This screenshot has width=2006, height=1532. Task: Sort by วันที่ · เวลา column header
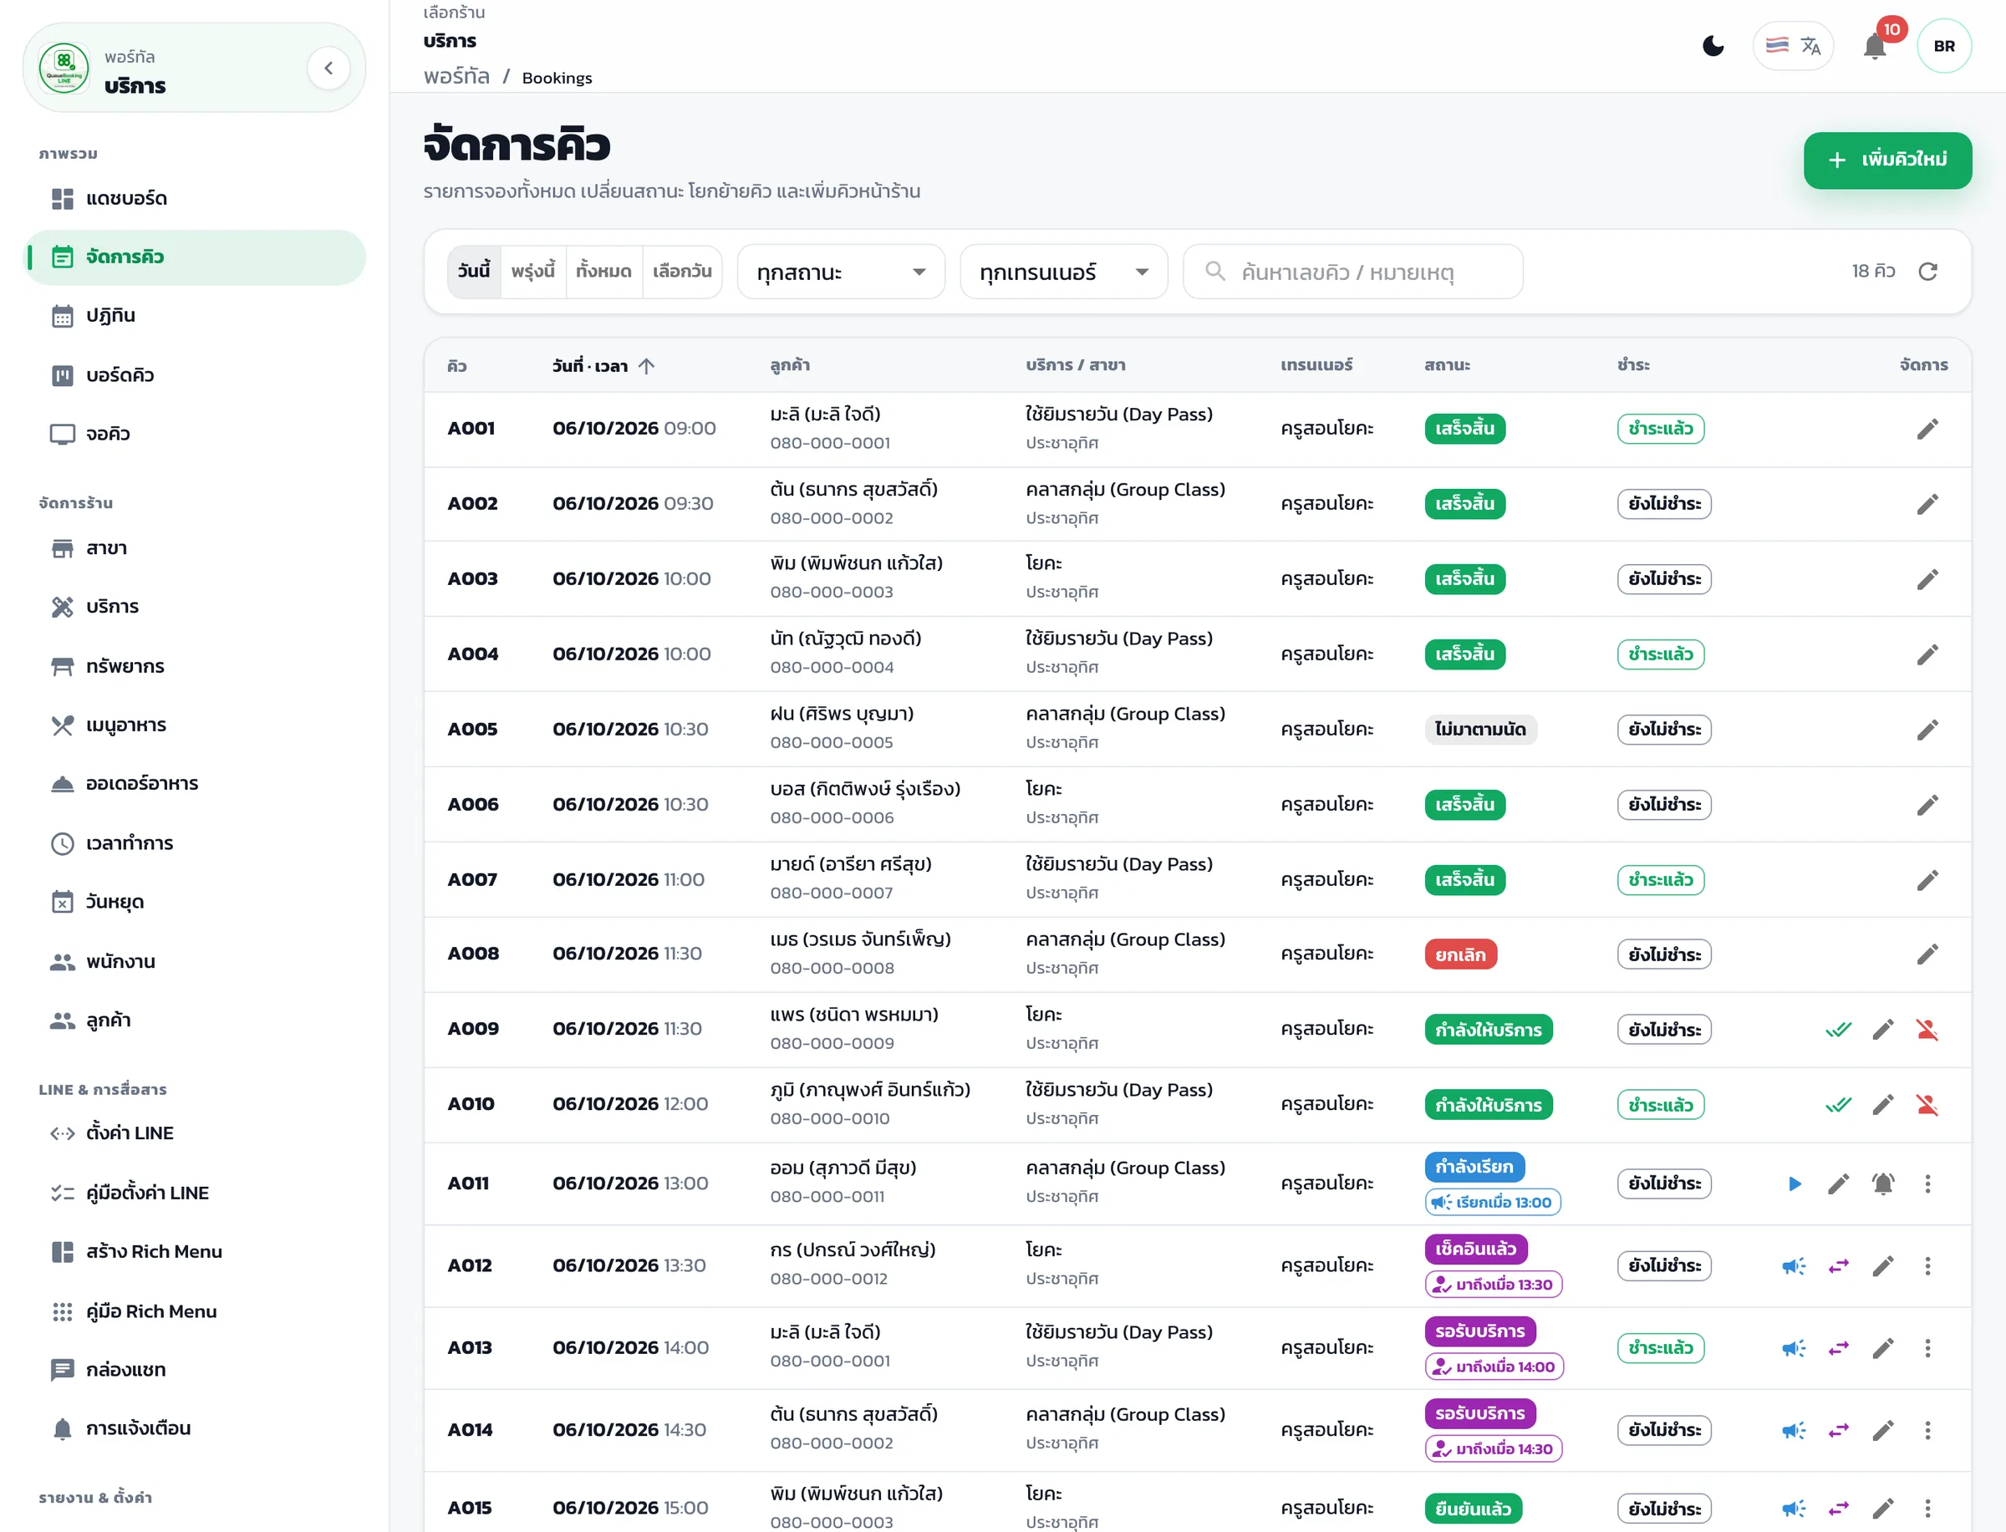[x=603, y=366]
